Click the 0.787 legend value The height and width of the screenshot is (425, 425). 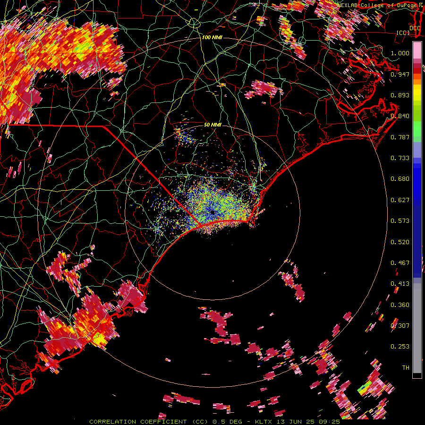400,137
